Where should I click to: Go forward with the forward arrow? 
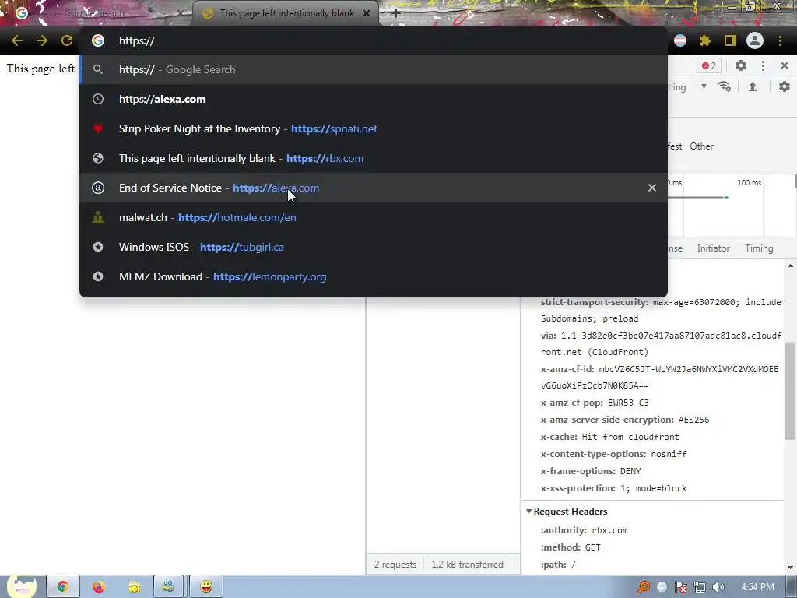42,40
